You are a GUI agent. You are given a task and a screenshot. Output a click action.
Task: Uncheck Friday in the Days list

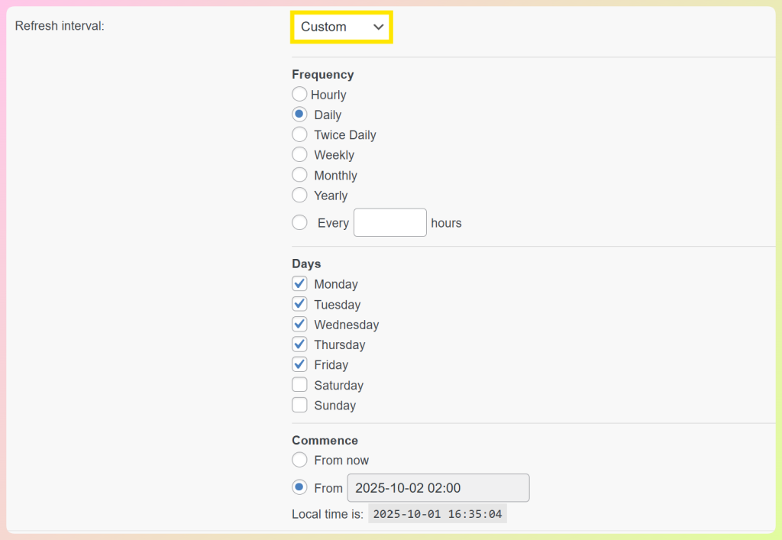click(x=299, y=364)
